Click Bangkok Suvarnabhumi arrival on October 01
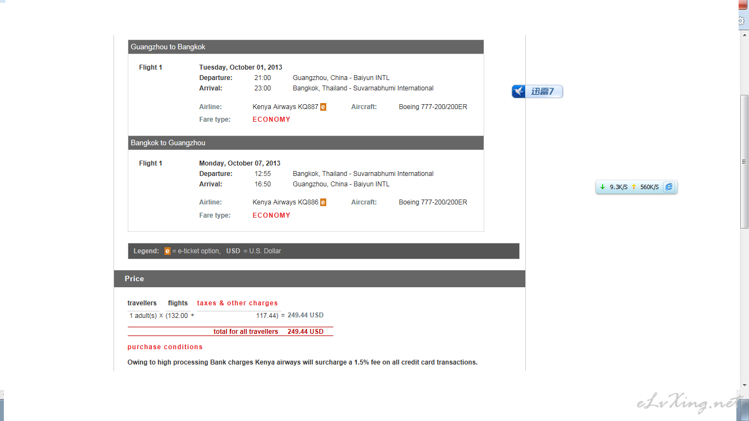Image resolution: width=749 pixels, height=421 pixels. (363, 88)
